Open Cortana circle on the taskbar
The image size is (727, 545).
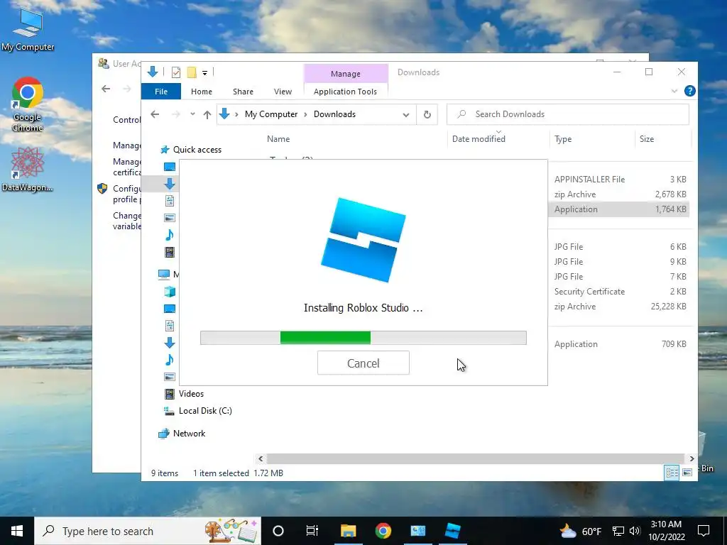click(278, 531)
